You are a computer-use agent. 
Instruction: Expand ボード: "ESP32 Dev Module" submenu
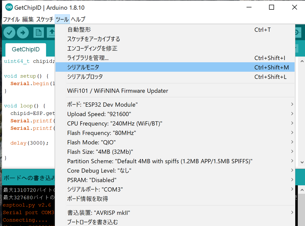(x=175, y=104)
